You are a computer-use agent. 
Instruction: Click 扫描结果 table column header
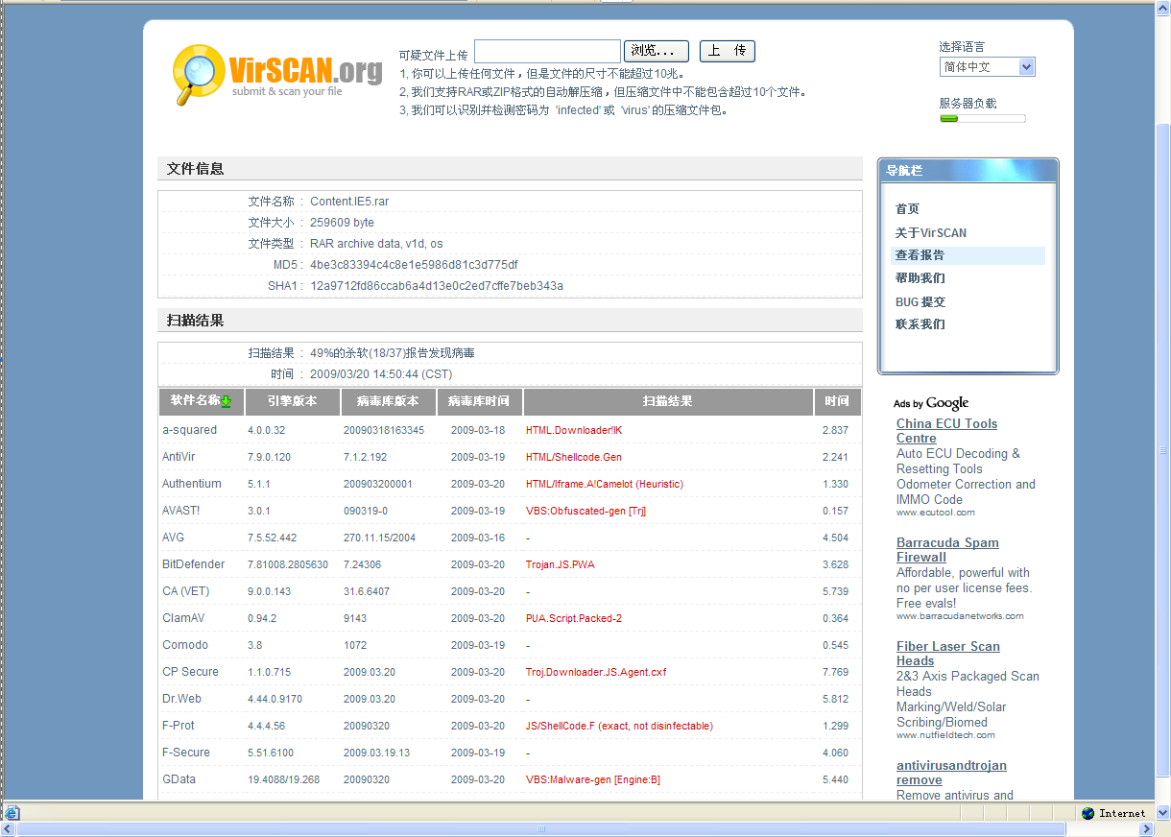click(x=668, y=401)
